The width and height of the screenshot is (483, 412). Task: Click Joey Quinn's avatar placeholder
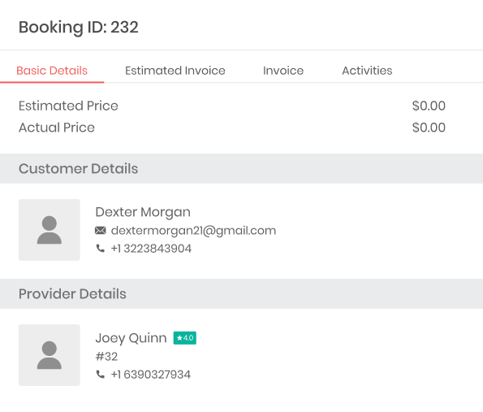[50, 355]
